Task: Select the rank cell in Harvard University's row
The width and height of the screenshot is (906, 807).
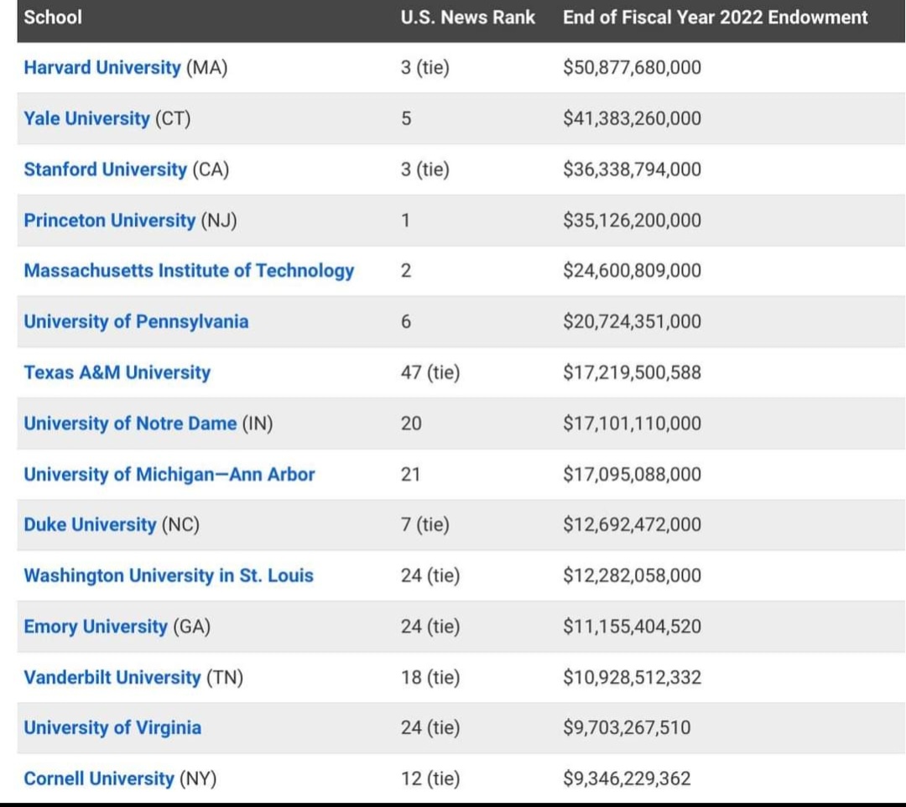Action: tap(425, 68)
